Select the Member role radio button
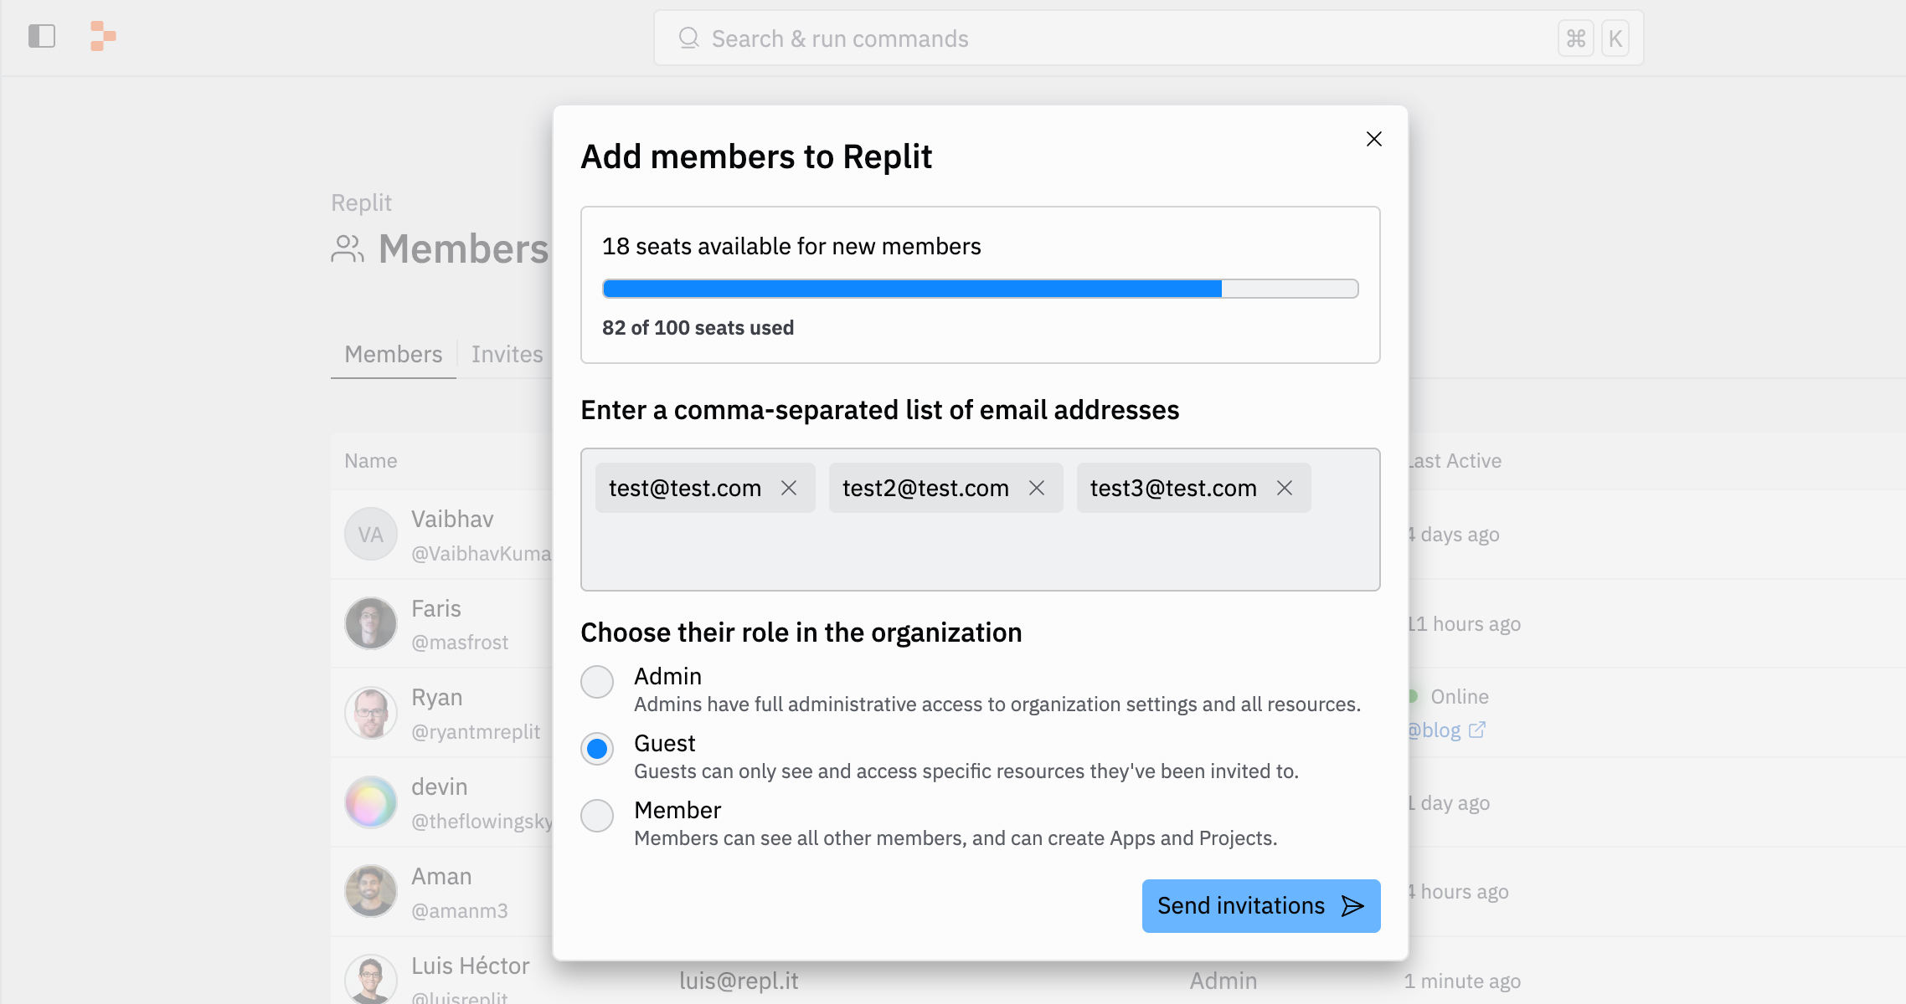1906x1004 pixels. (597, 816)
